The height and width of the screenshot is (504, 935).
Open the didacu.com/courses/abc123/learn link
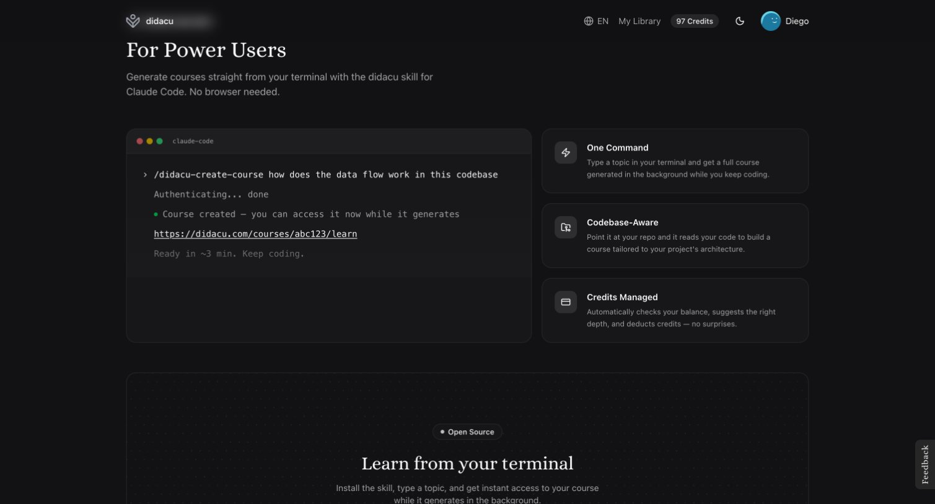pos(255,234)
